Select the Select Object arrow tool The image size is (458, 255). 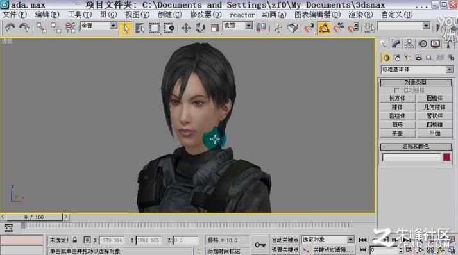126,28
